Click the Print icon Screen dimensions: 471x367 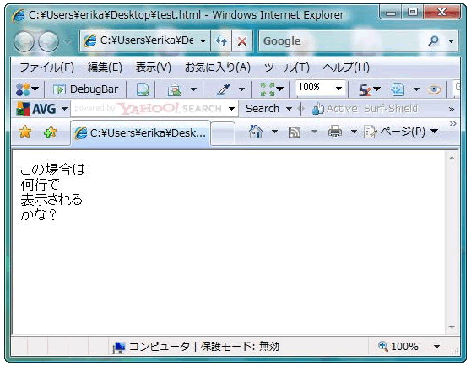(335, 132)
